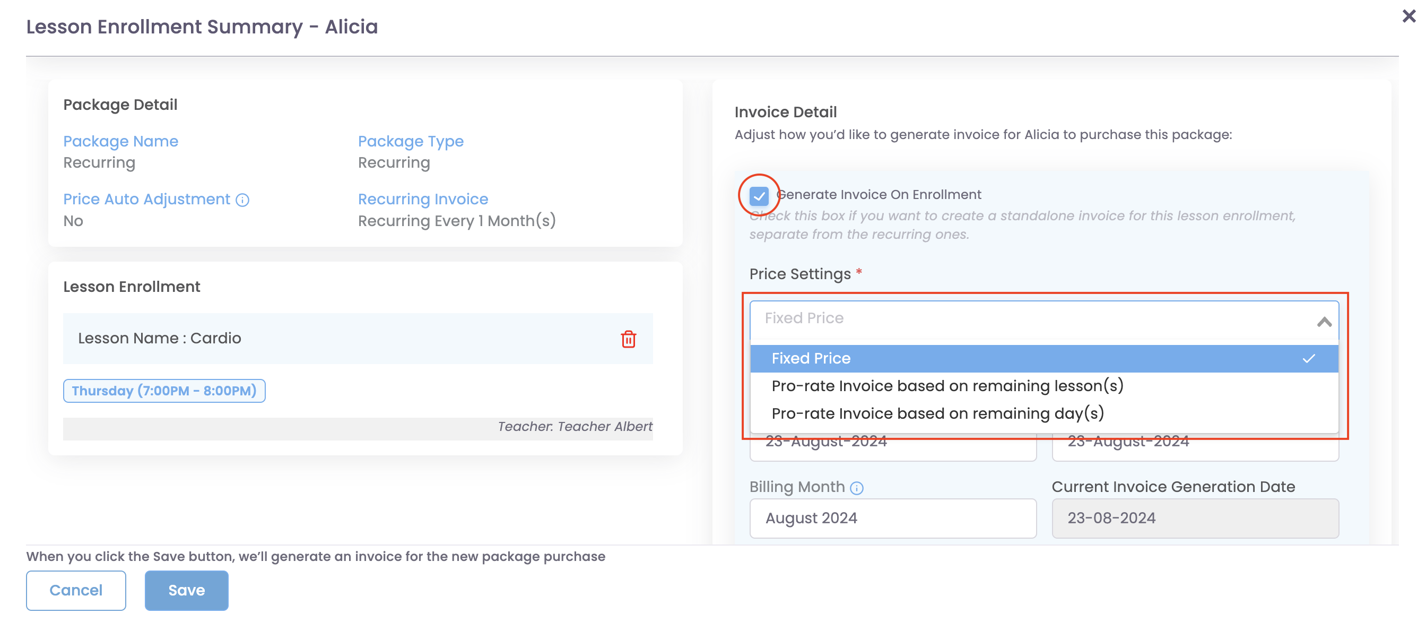Click the right 23-August-2024 date field
This screenshot has height=622, width=1426.
(x=1195, y=447)
